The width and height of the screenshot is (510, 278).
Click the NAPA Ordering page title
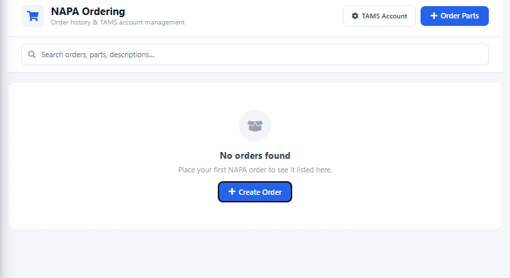pyautogui.click(x=88, y=11)
